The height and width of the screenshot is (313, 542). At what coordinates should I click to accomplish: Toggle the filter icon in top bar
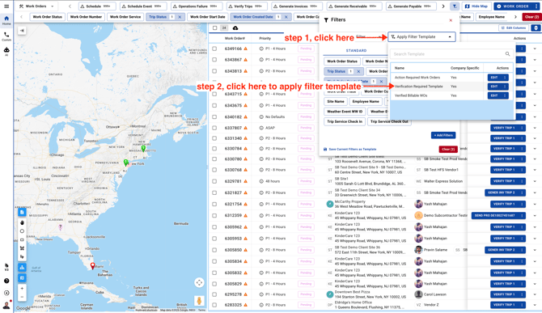(455, 6)
